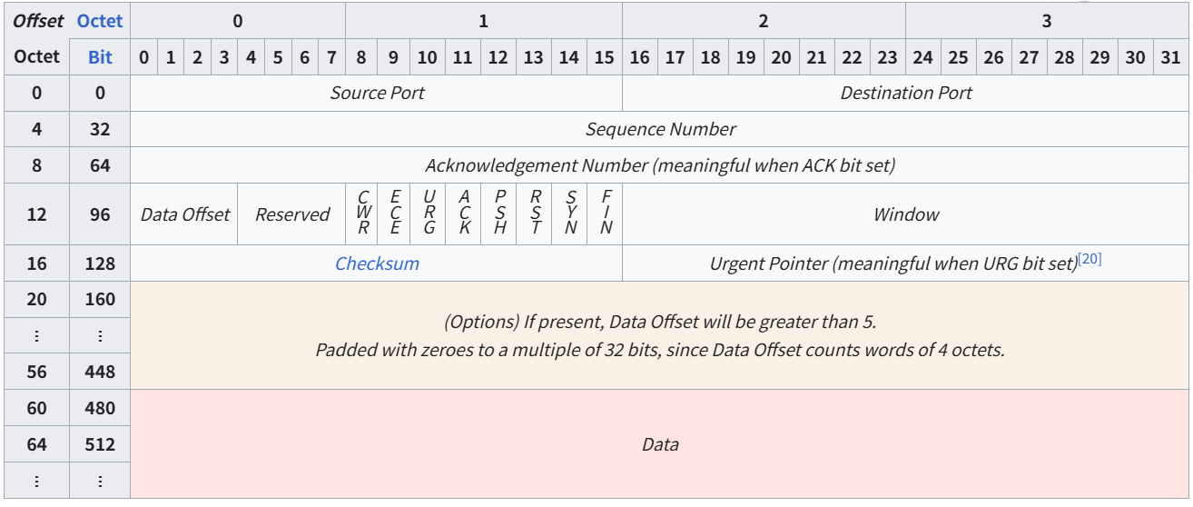
Task: Select the FIN flag cell
Action: coord(605,214)
